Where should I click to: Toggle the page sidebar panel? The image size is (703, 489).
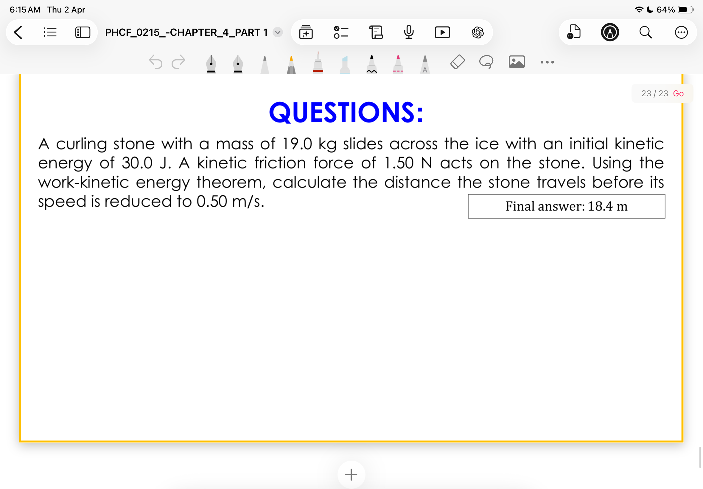click(x=83, y=32)
